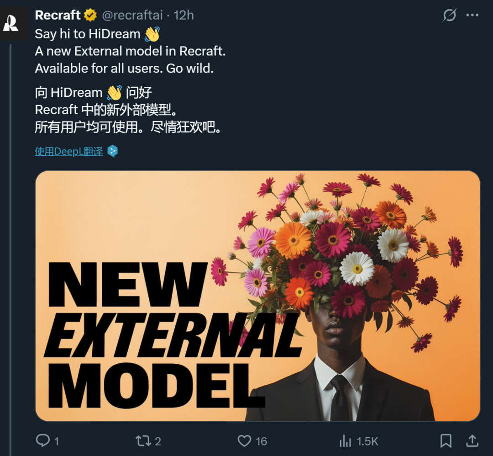
Task: View analytics via the bar chart icon
Action: click(x=345, y=440)
